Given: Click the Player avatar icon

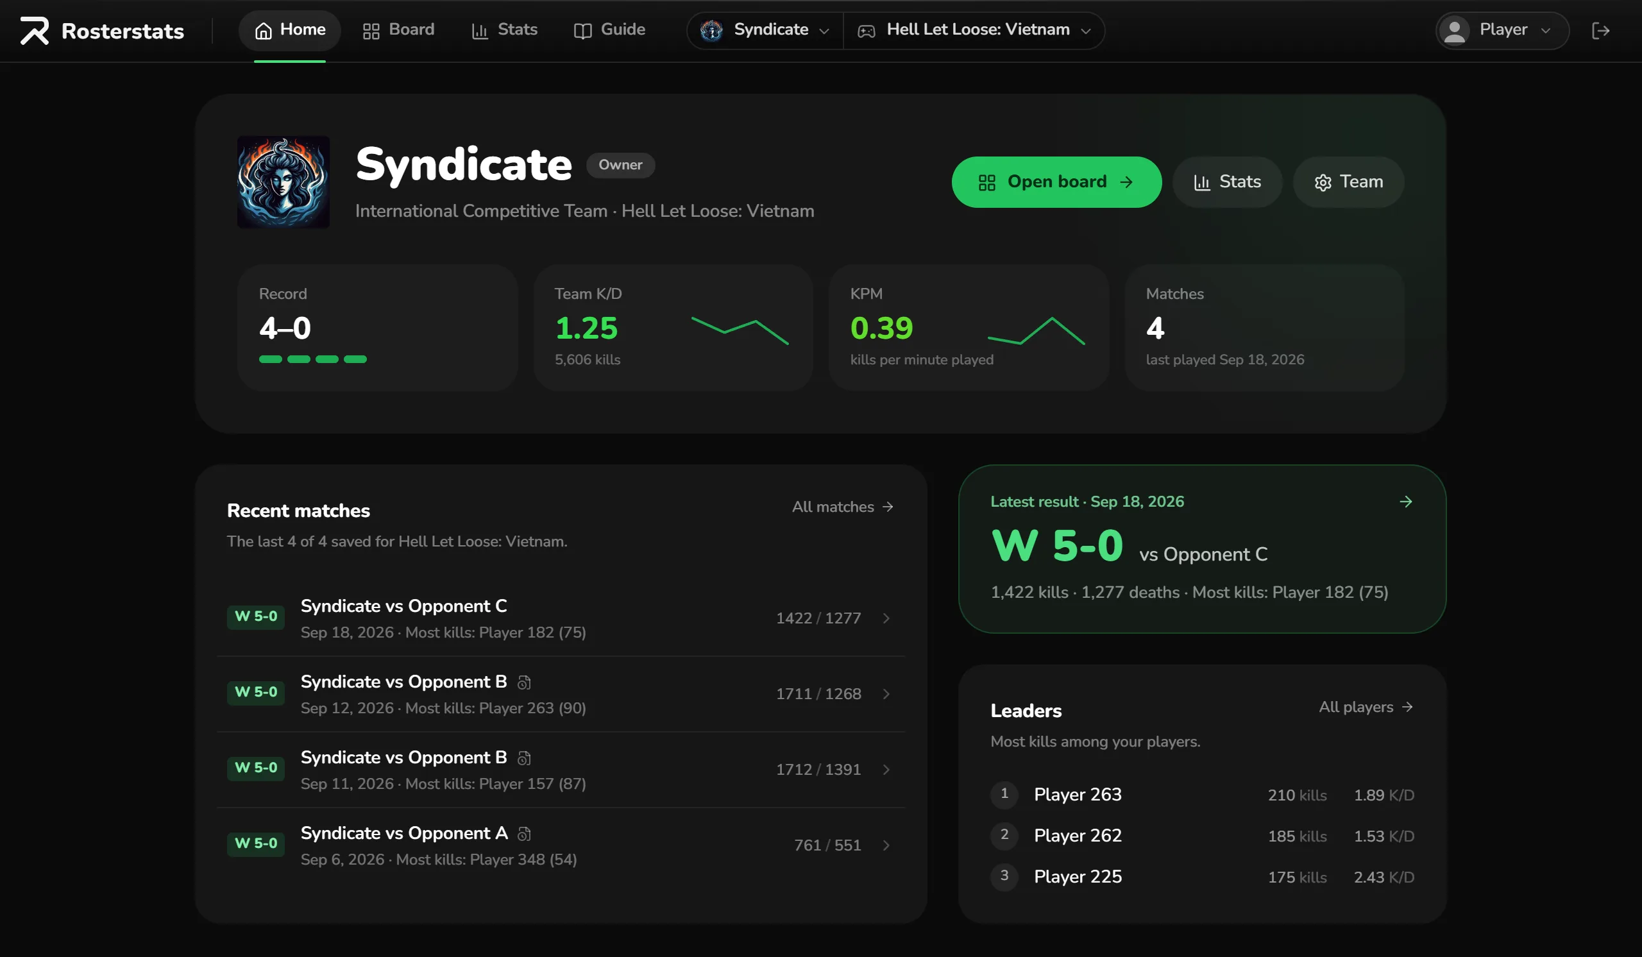Looking at the screenshot, I should click(x=1454, y=31).
